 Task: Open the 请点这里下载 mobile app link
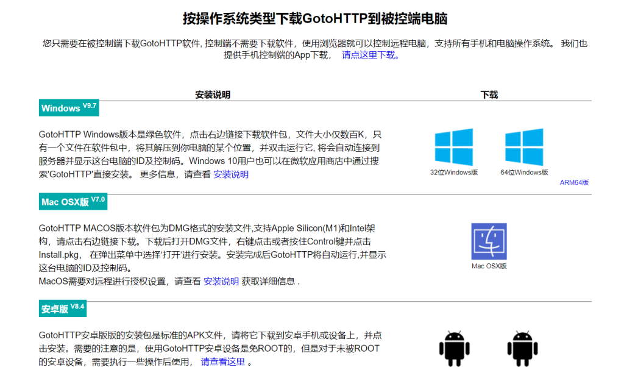coord(370,55)
